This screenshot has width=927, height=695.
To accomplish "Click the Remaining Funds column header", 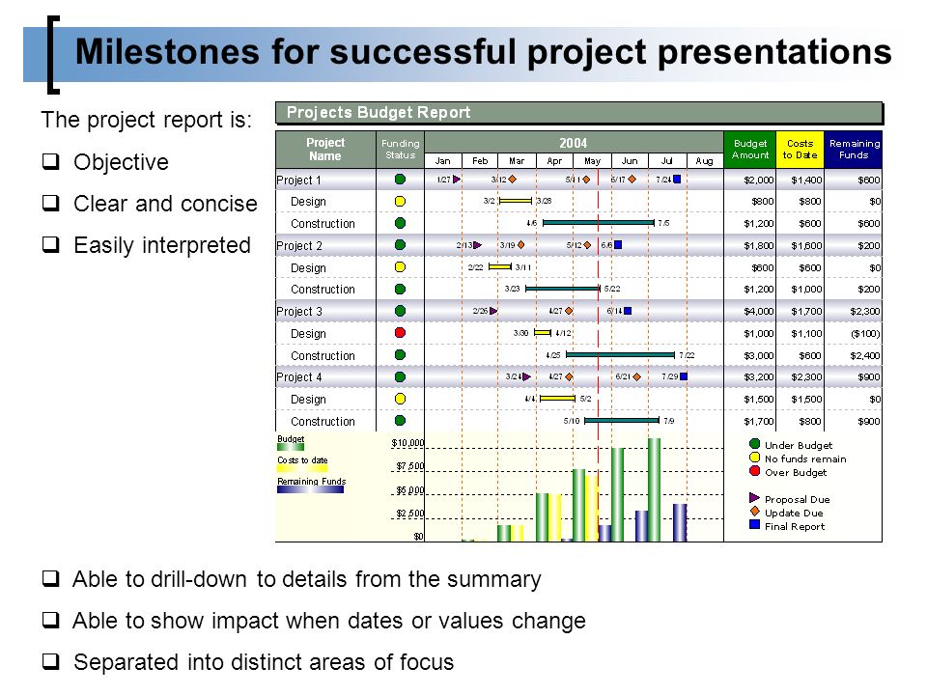I will (854, 150).
